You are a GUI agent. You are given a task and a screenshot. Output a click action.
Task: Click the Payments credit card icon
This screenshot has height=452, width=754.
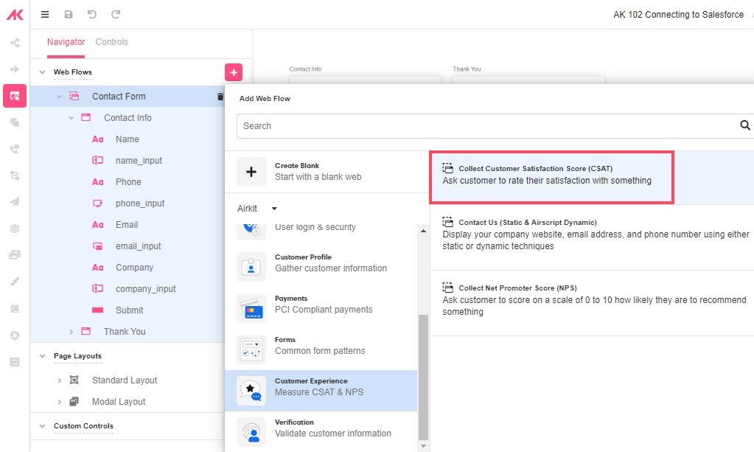[251, 308]
